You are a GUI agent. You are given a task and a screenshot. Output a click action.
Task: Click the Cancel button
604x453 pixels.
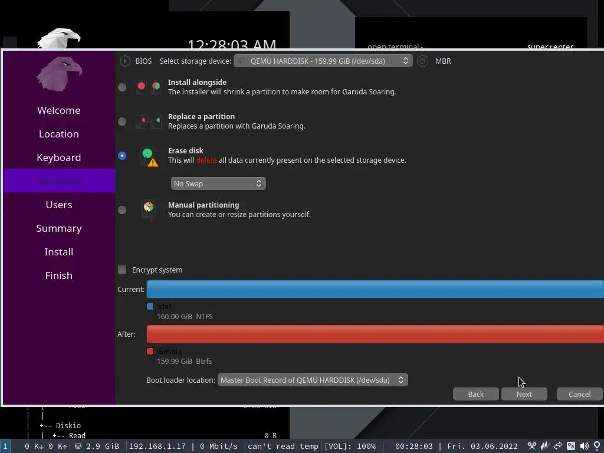579,394
